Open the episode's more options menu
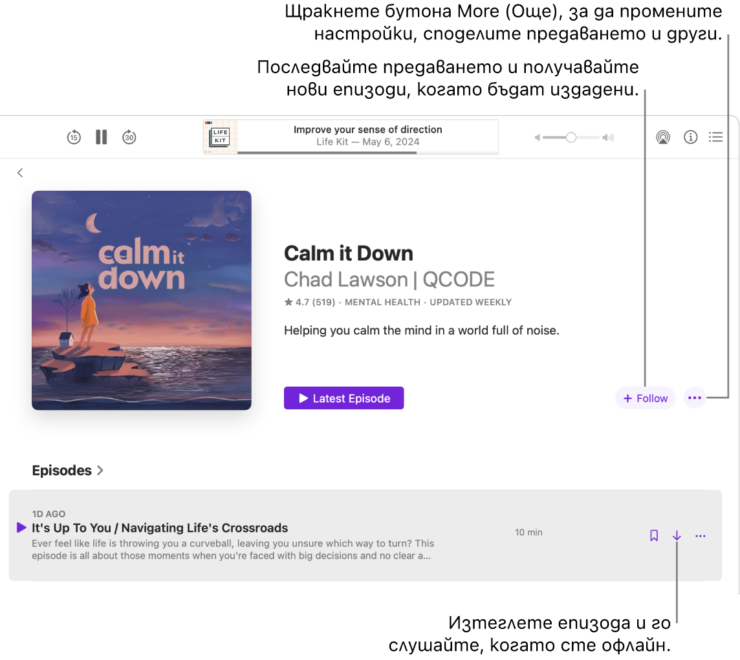The image size is (740, 660). click(701, 535)
